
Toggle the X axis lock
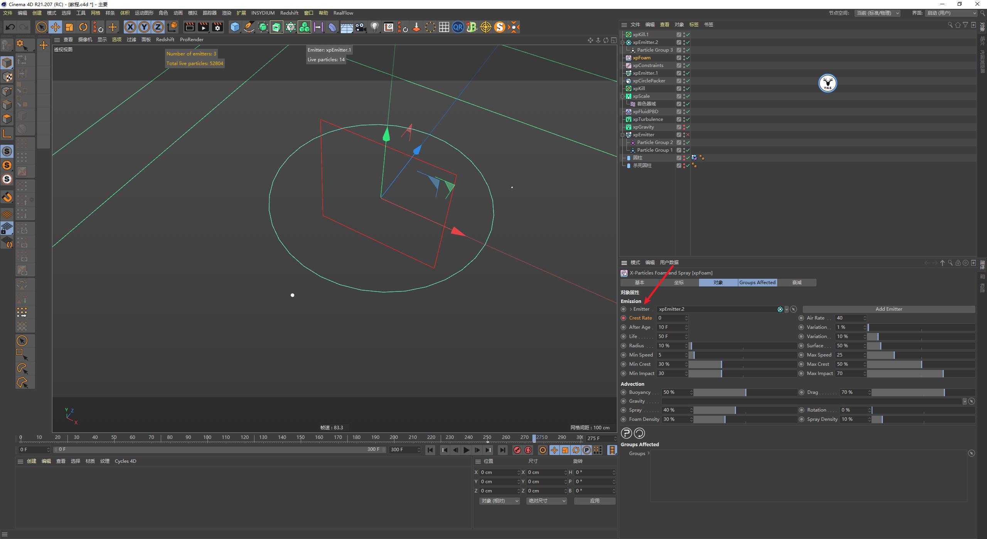point(130,27)
